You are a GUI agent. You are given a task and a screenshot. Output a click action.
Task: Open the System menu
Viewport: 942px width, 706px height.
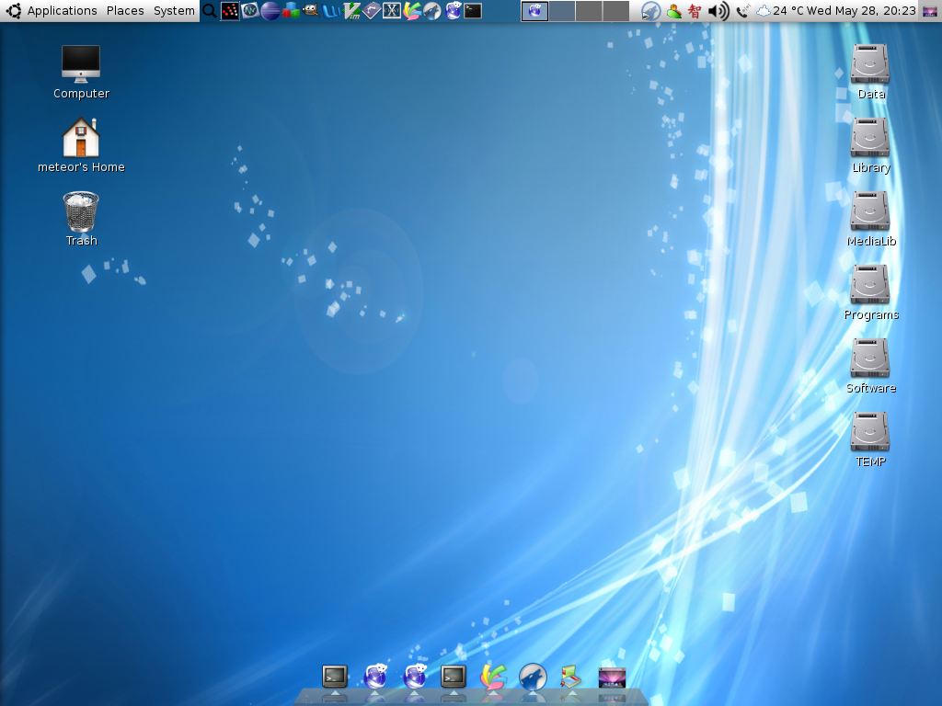click(174, 11)
